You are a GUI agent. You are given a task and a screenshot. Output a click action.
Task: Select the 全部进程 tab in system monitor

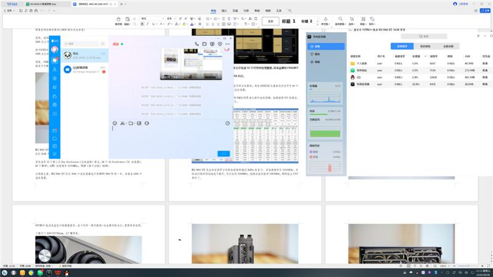coord(450,46)
